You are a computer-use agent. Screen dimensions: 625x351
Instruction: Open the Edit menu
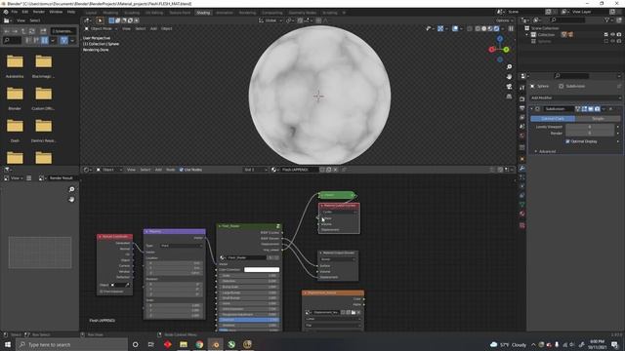[25, 12]
